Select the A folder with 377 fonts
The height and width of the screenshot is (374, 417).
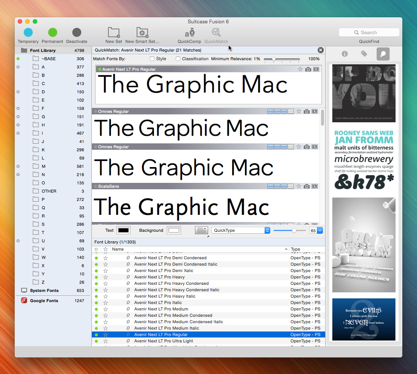coord(53,67)
